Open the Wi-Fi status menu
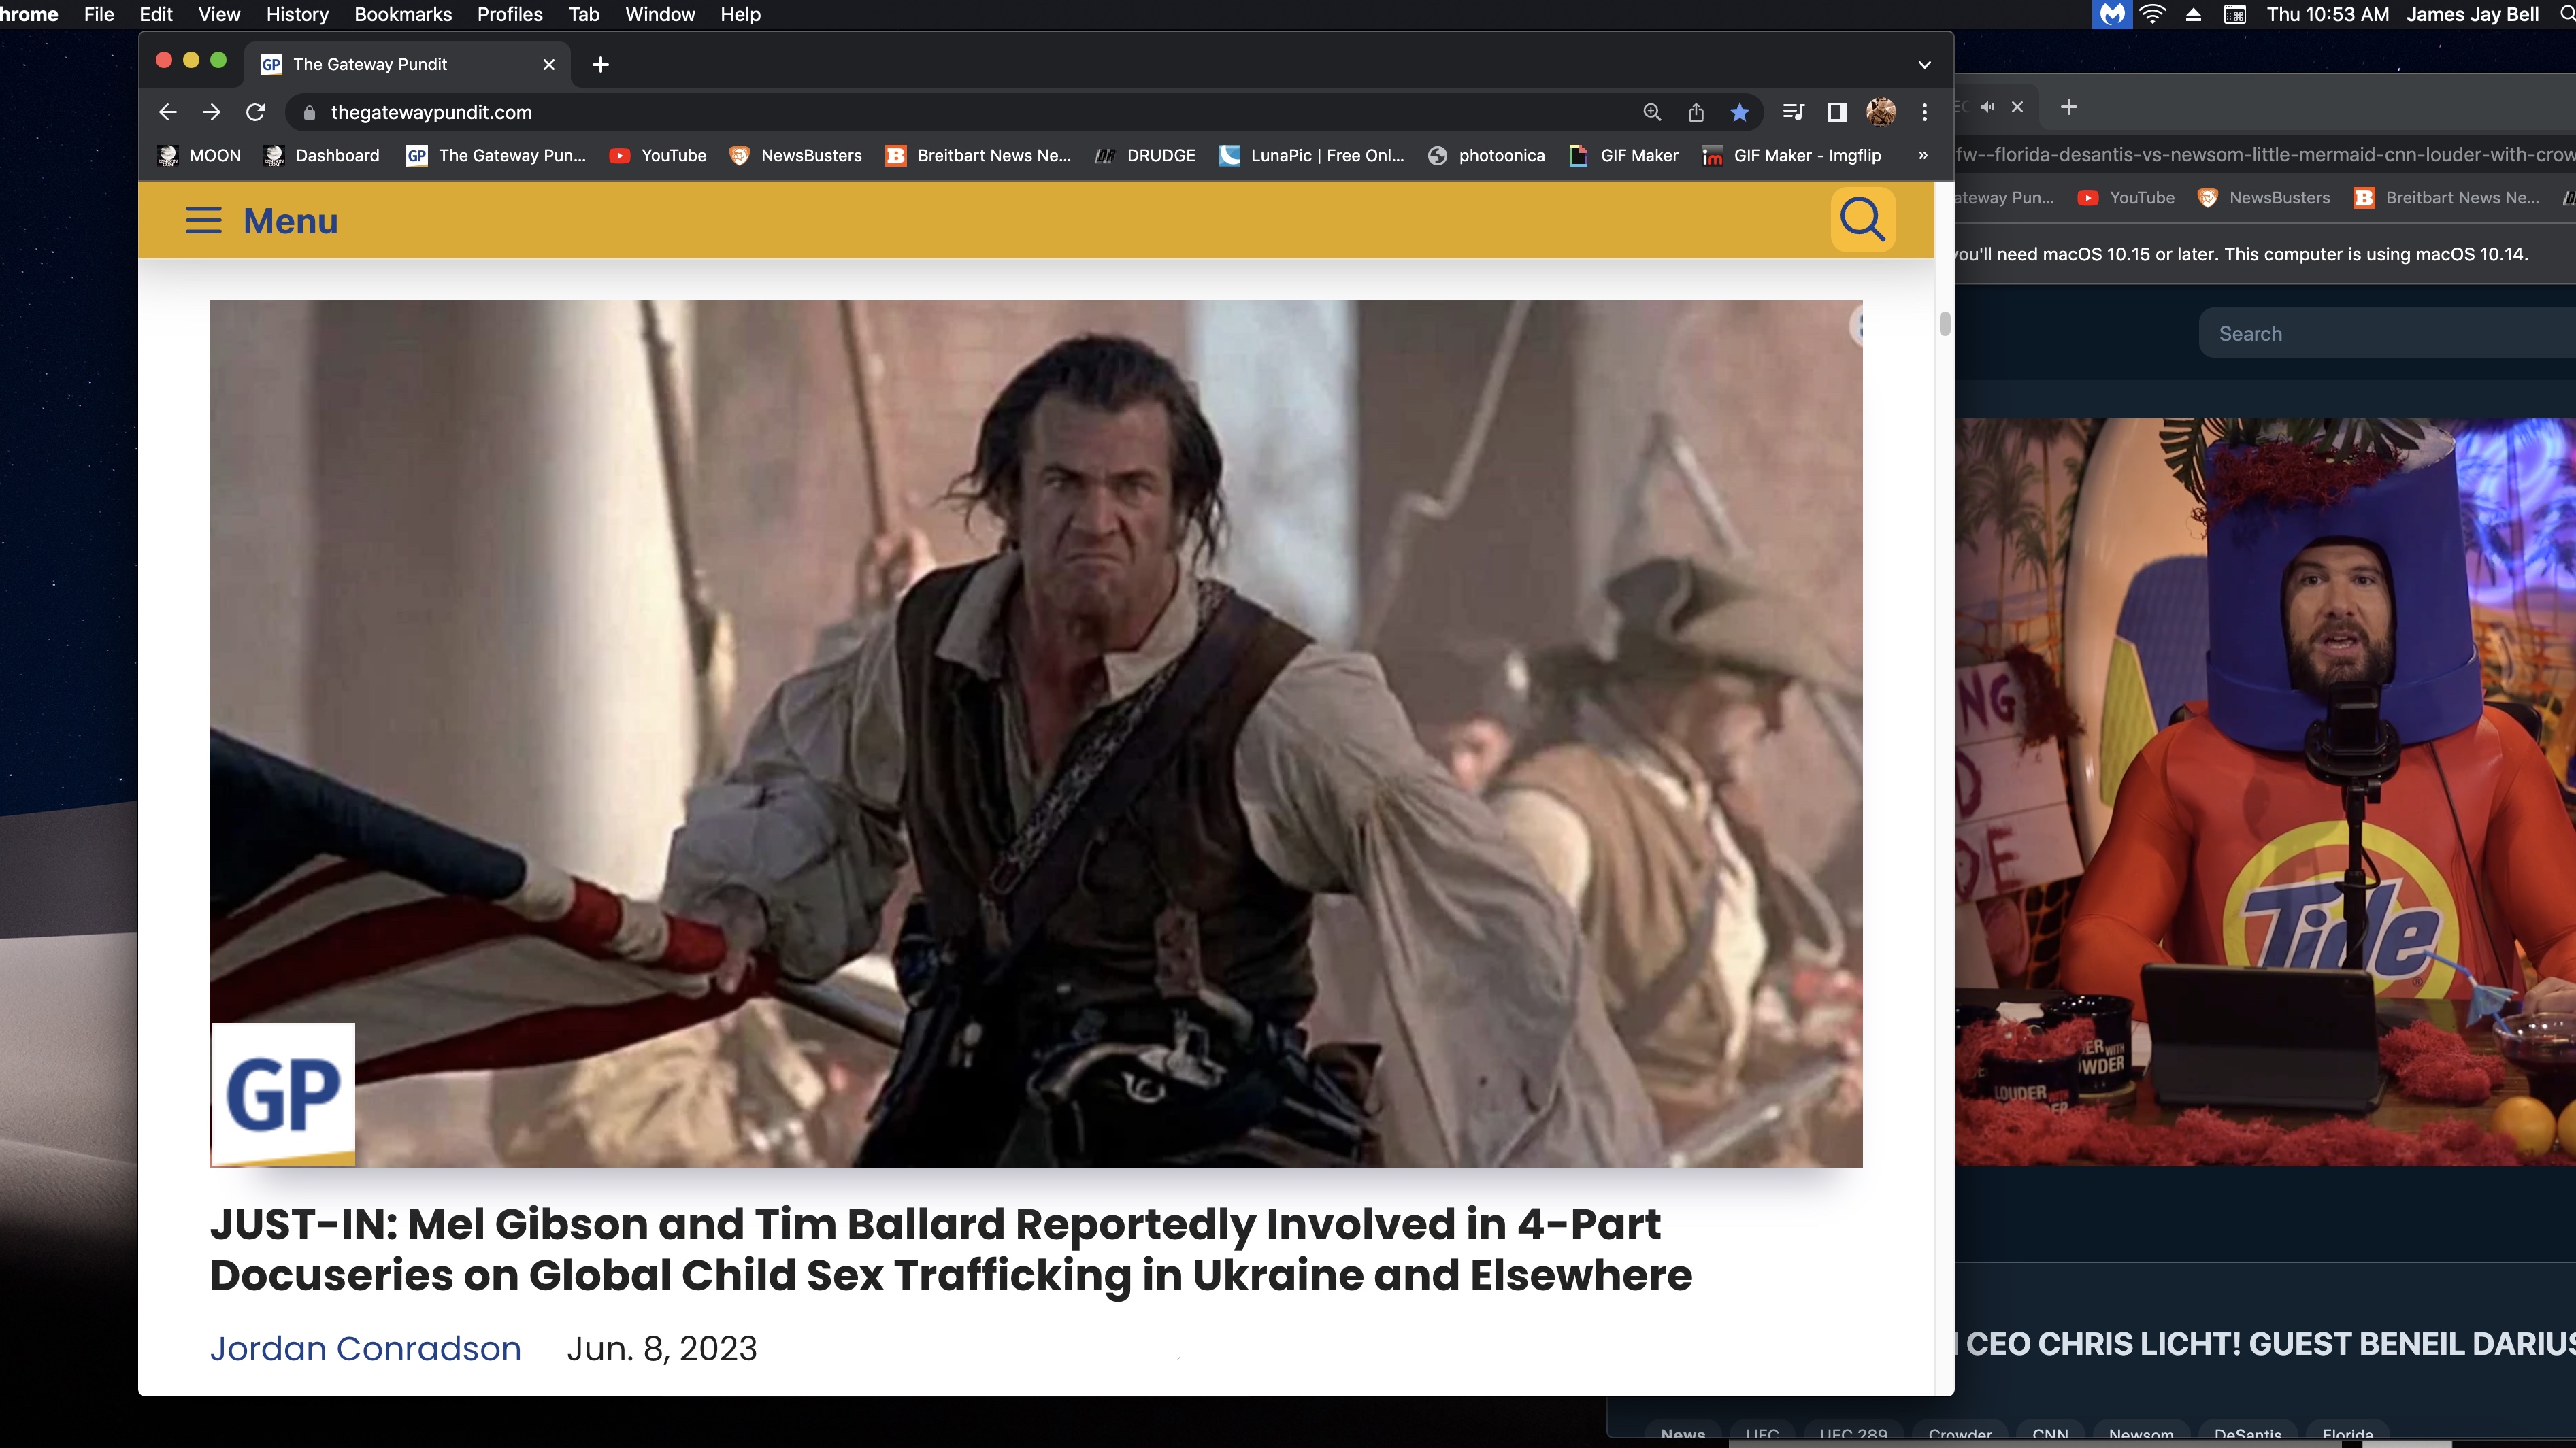The height and width of the screenshot is (1448, 2576). 2153,14
